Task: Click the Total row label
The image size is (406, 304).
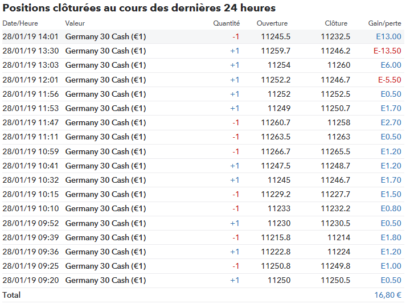Action: pos(11,295)
